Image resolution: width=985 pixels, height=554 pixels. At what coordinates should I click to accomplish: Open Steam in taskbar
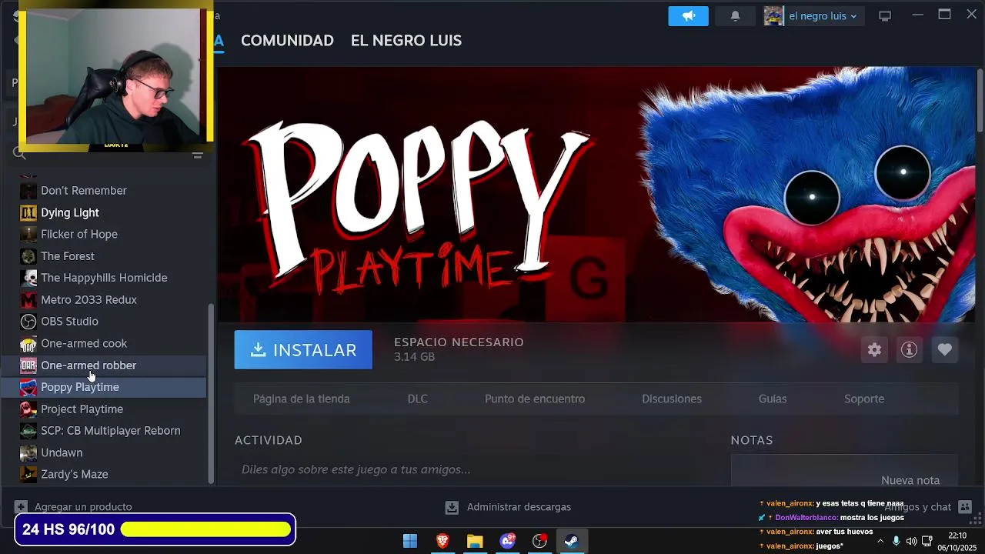tap(571, 541)
